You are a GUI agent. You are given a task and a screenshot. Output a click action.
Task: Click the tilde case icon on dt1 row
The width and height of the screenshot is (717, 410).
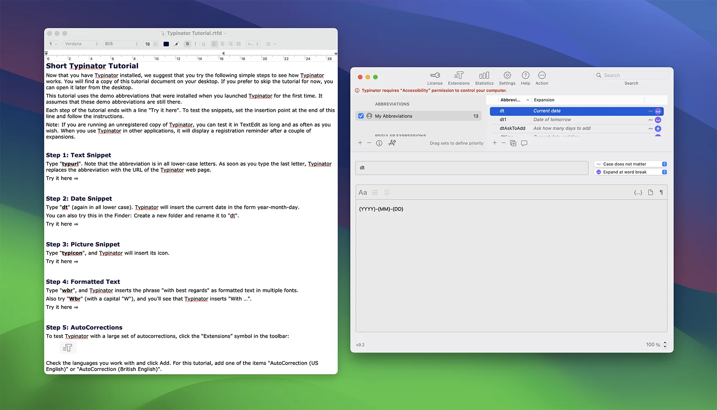pos(650,120)
